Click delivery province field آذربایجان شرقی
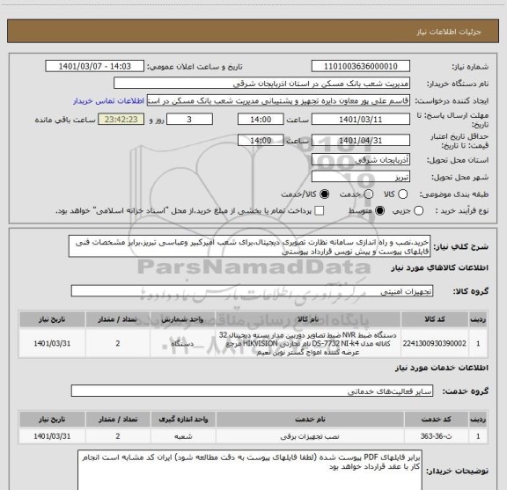 361,160
